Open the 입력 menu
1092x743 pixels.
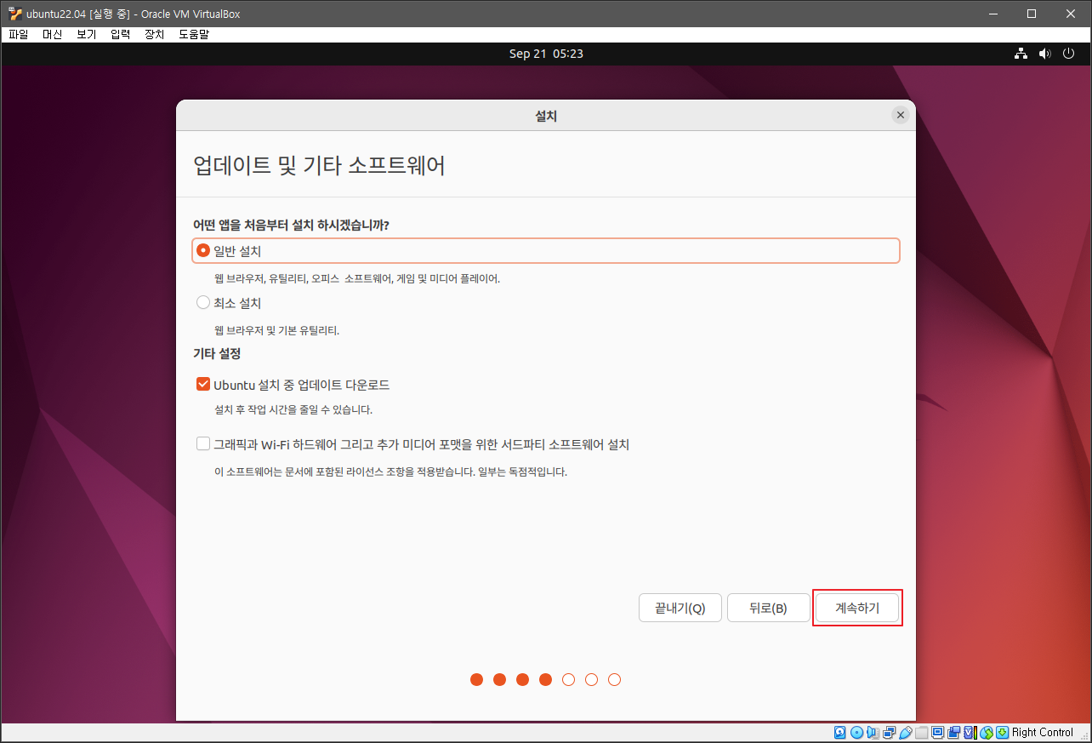click(x=121, y=34)
